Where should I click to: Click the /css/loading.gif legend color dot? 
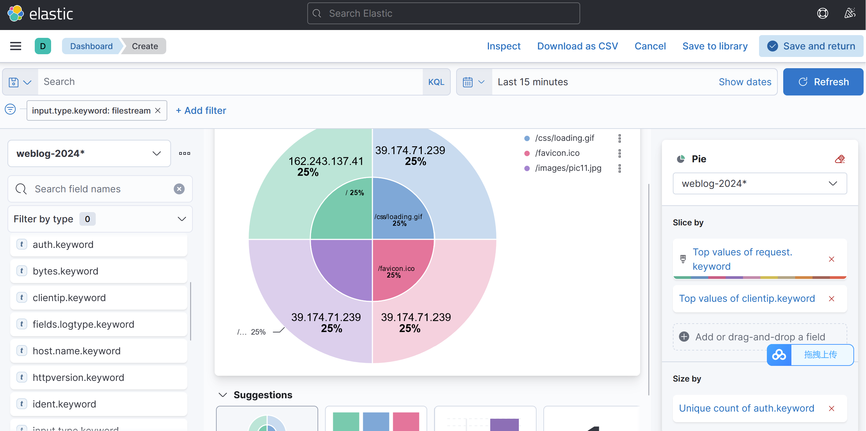coord(527,138)
